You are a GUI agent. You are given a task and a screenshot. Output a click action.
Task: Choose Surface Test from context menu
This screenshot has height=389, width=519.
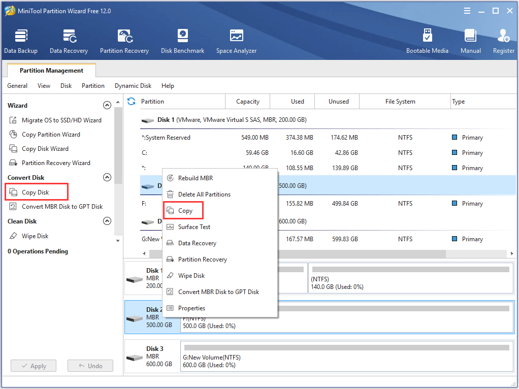[194, 227]
